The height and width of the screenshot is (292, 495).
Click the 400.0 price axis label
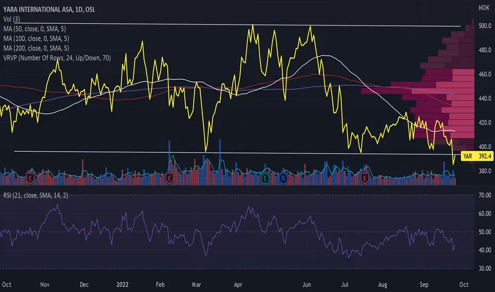[485, 147]
